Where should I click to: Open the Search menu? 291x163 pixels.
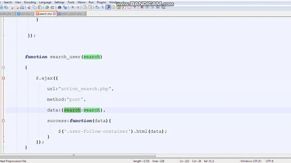(8, 2)
